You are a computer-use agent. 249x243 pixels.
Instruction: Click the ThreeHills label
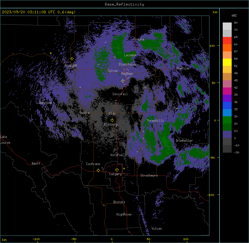coord(155,121)
